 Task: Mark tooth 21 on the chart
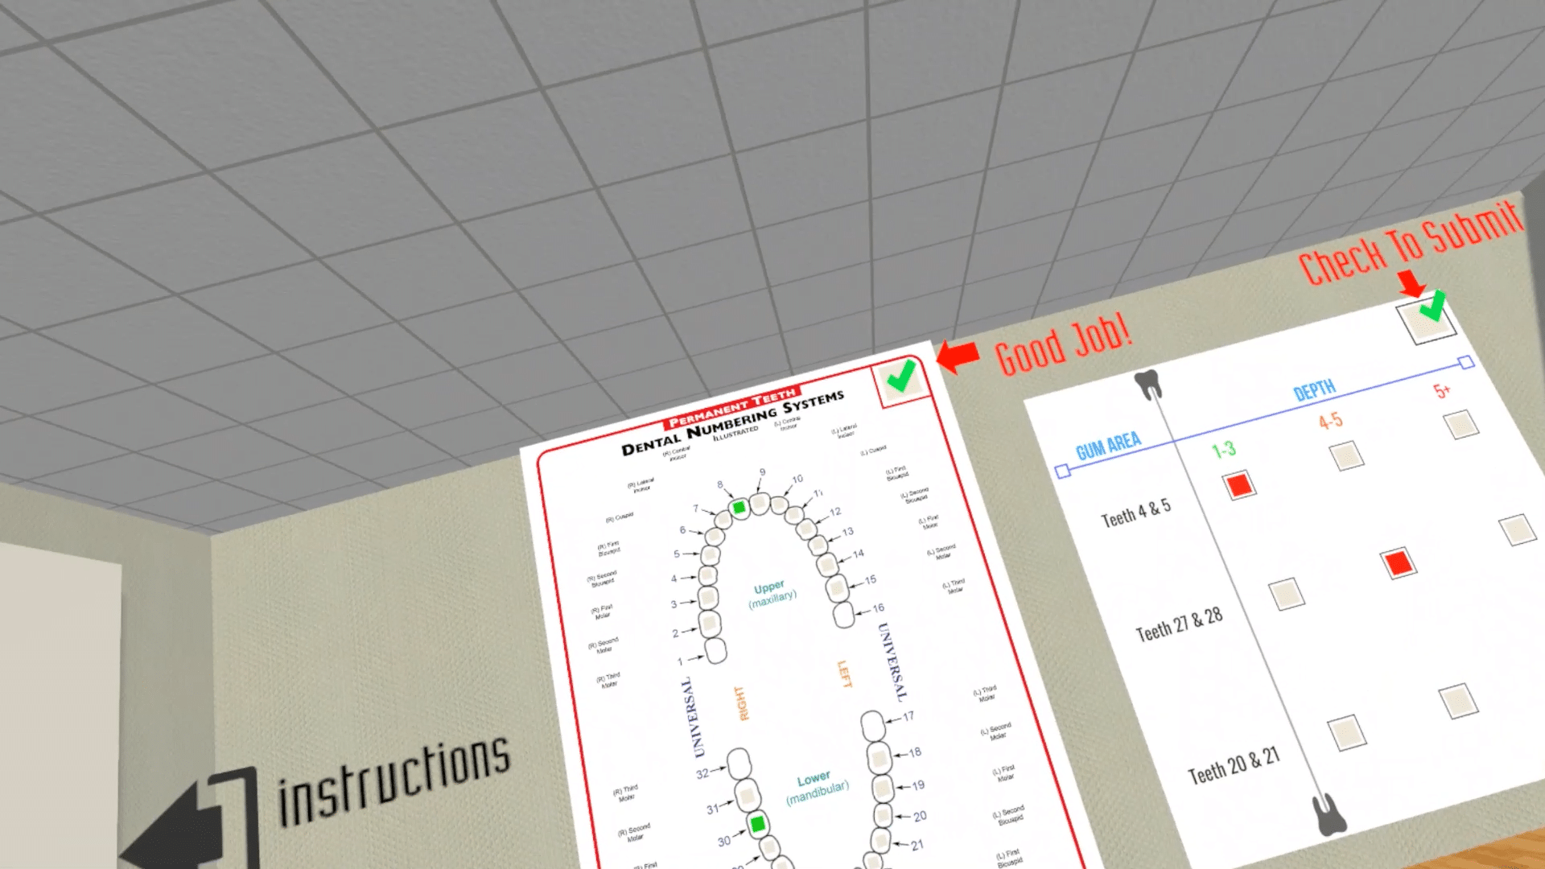(x=880, y=842)
